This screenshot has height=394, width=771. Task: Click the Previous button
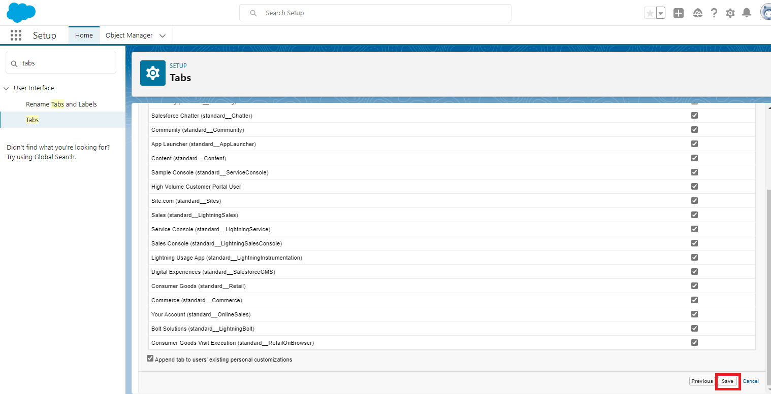click(x=702, y=381)
